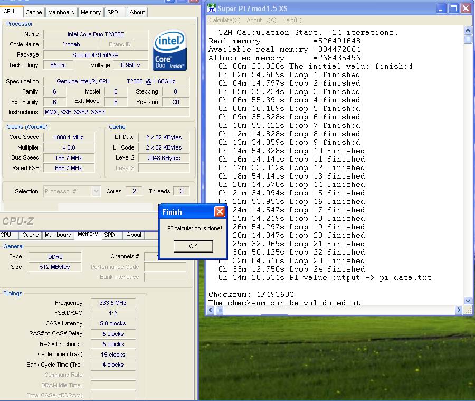
Task: Maximize the Super PI window
Action: [x=453, y=8]
